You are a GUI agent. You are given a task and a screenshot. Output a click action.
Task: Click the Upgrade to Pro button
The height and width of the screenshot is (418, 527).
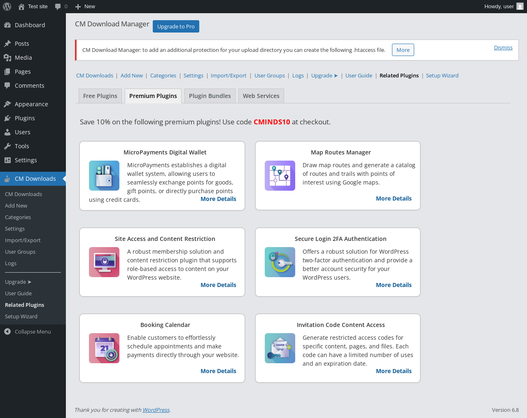click(176, 26)
